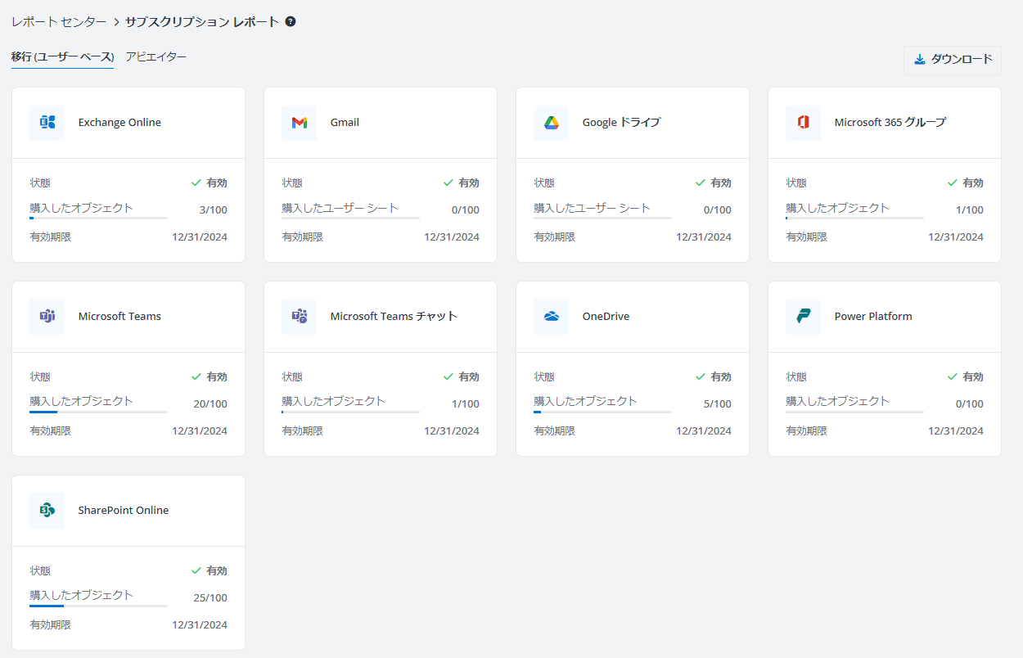Click the OneDrive usage progress bar

603,412
